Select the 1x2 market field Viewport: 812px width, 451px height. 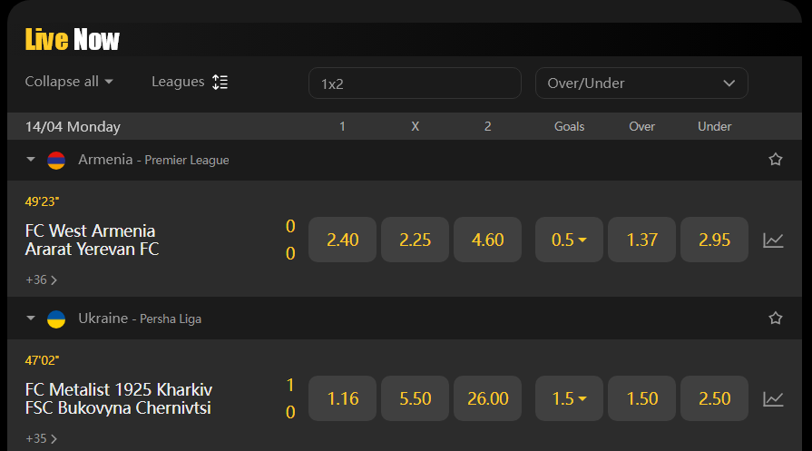pos(415,83)
